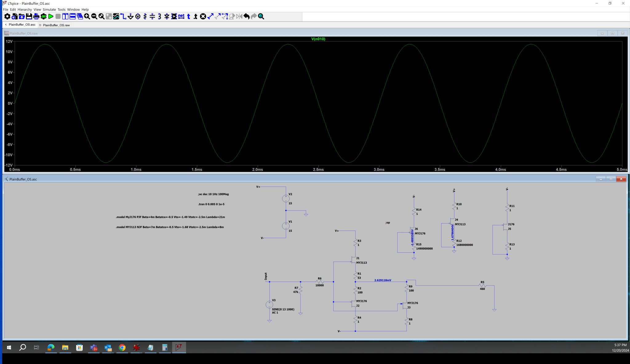Tile windows horizontally
Viewport: 630px width, 364px height.
tap(73, 17)
